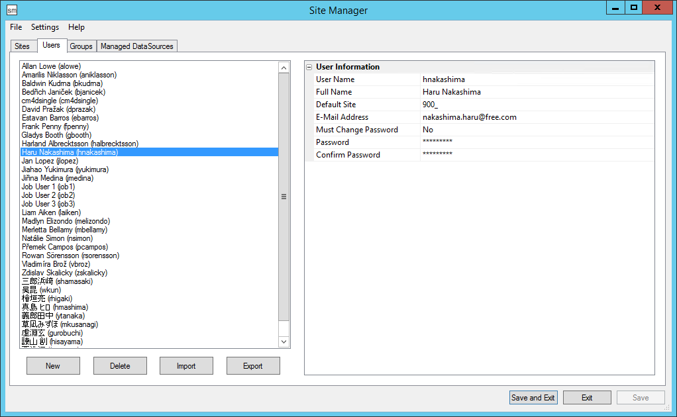The height and width of the screenshot is (417, 677).
Task: Select Must Change Password value field
Action: 537,130
